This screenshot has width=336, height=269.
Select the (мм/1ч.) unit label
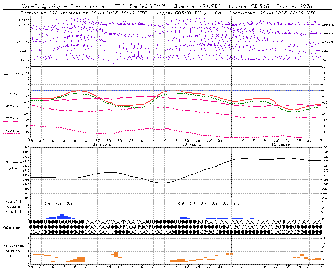click(x=13, y=211)
